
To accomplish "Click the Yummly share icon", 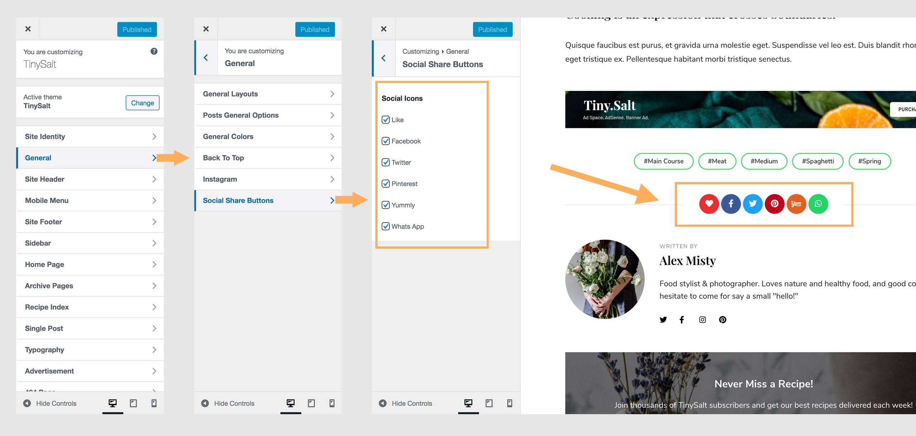I will 797,204.
